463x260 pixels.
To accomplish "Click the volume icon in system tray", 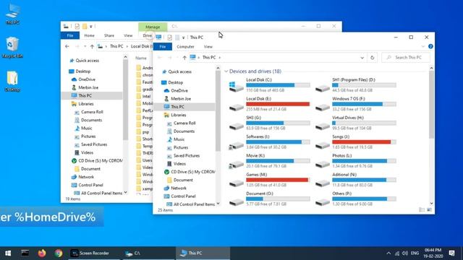I will point(405,253).
